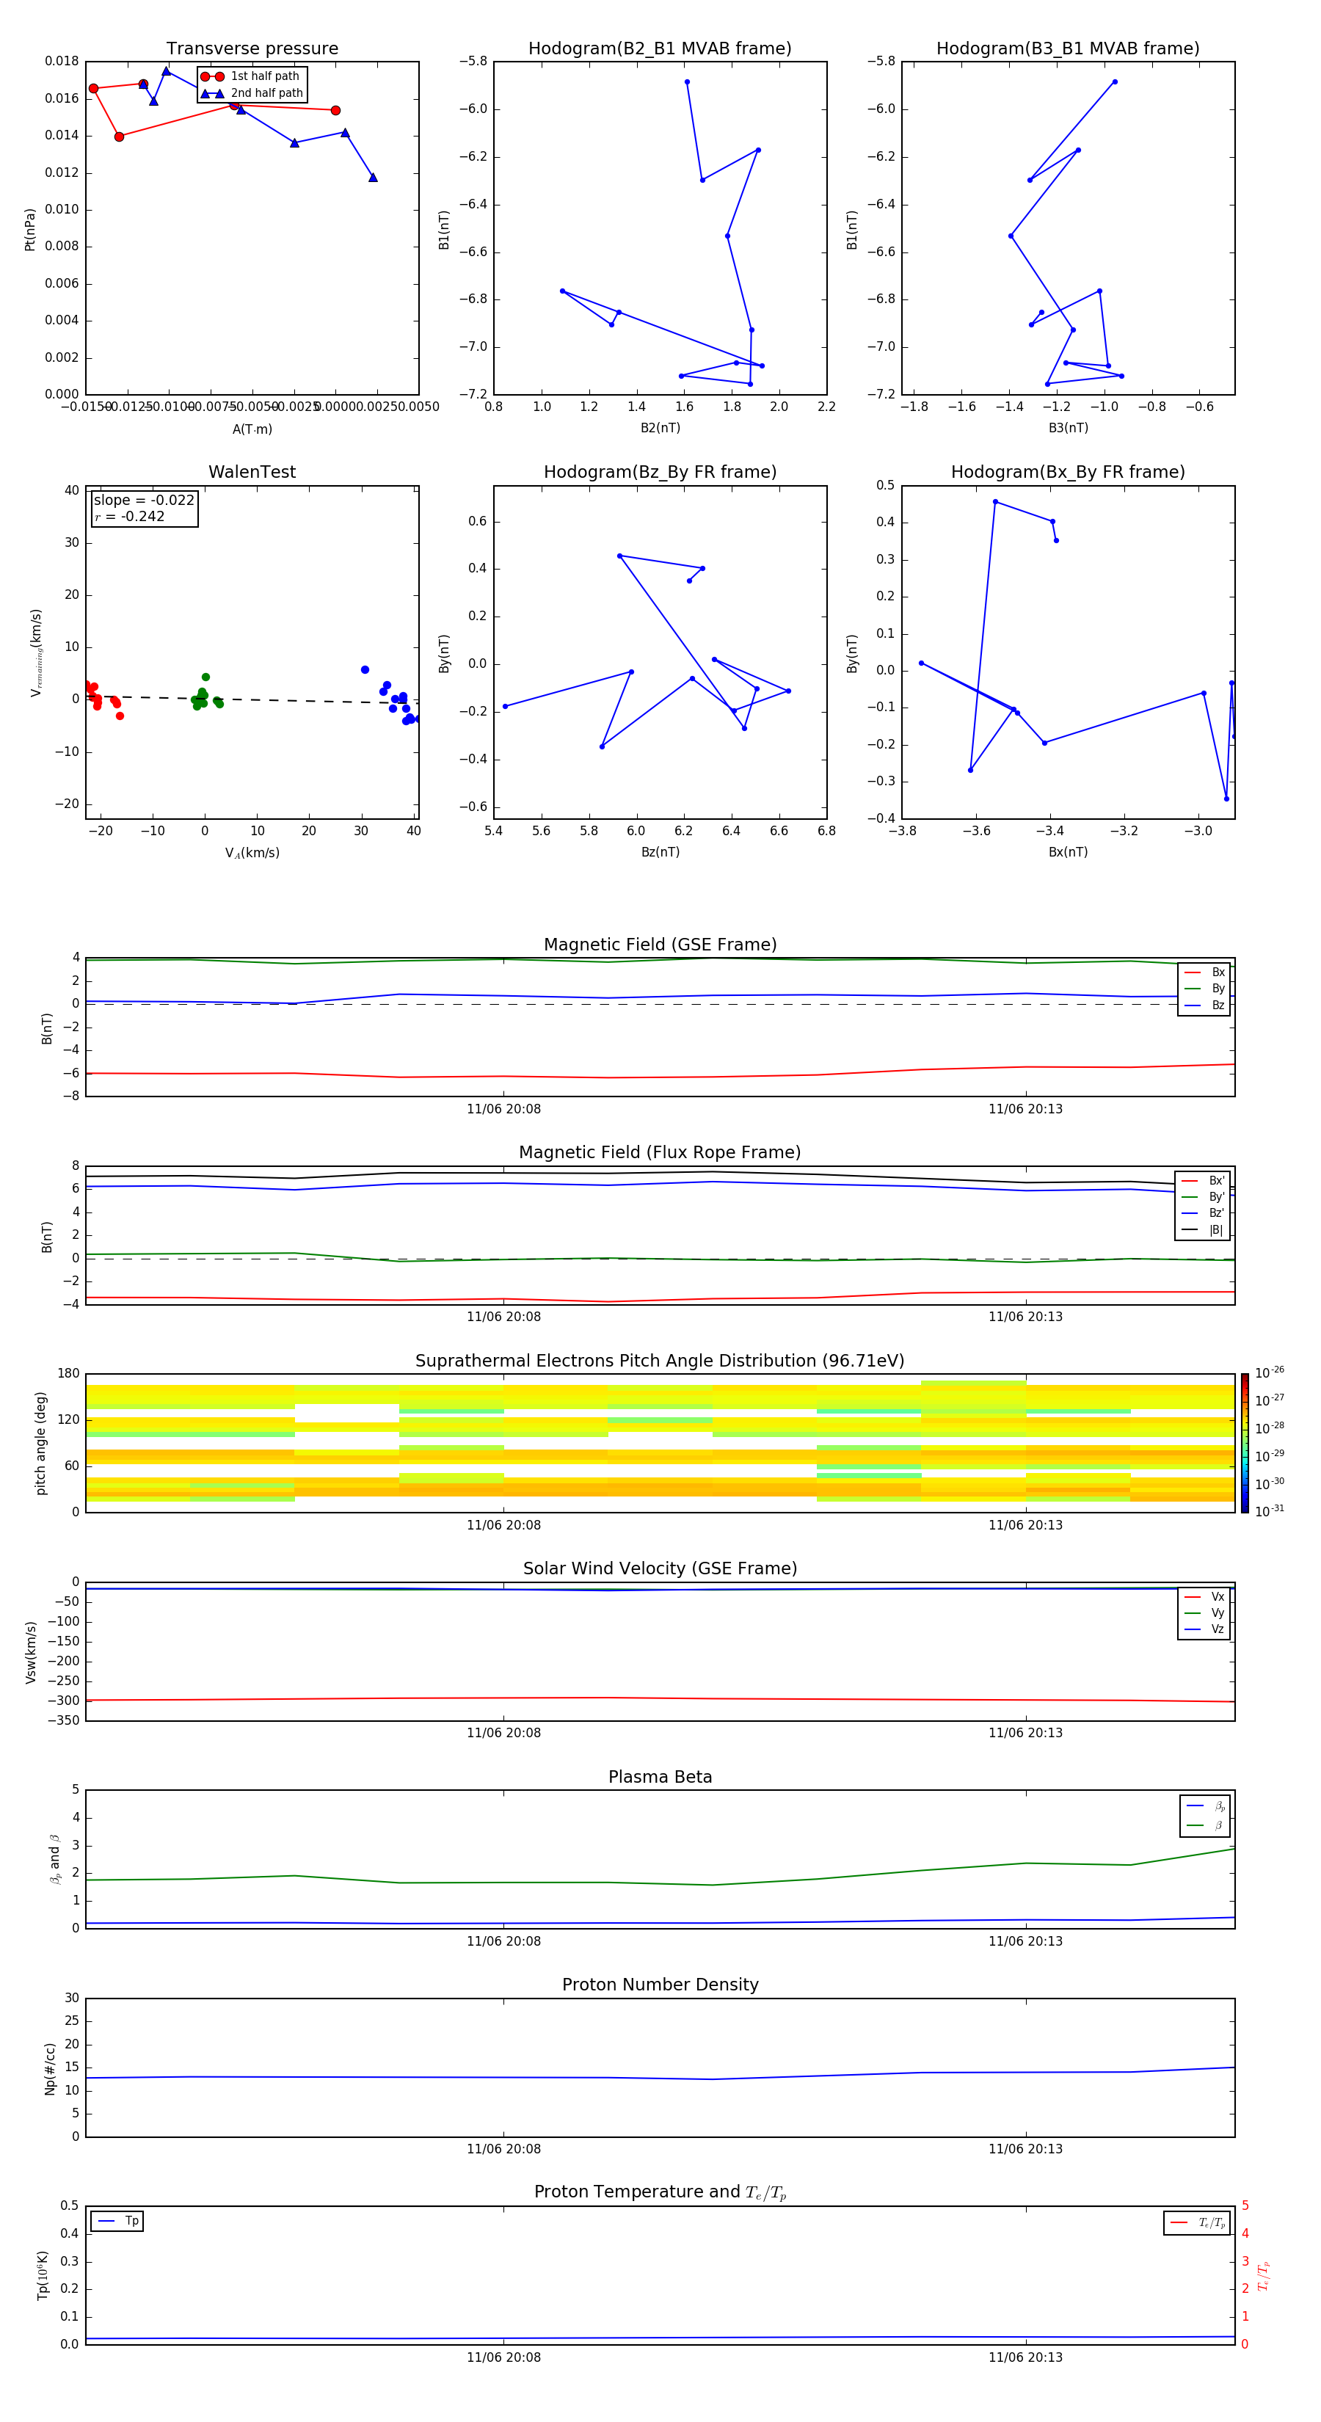
Task: Click the "Solar Wind Velocity (GSE Frame)" title
Action: tap(660, 1568)
